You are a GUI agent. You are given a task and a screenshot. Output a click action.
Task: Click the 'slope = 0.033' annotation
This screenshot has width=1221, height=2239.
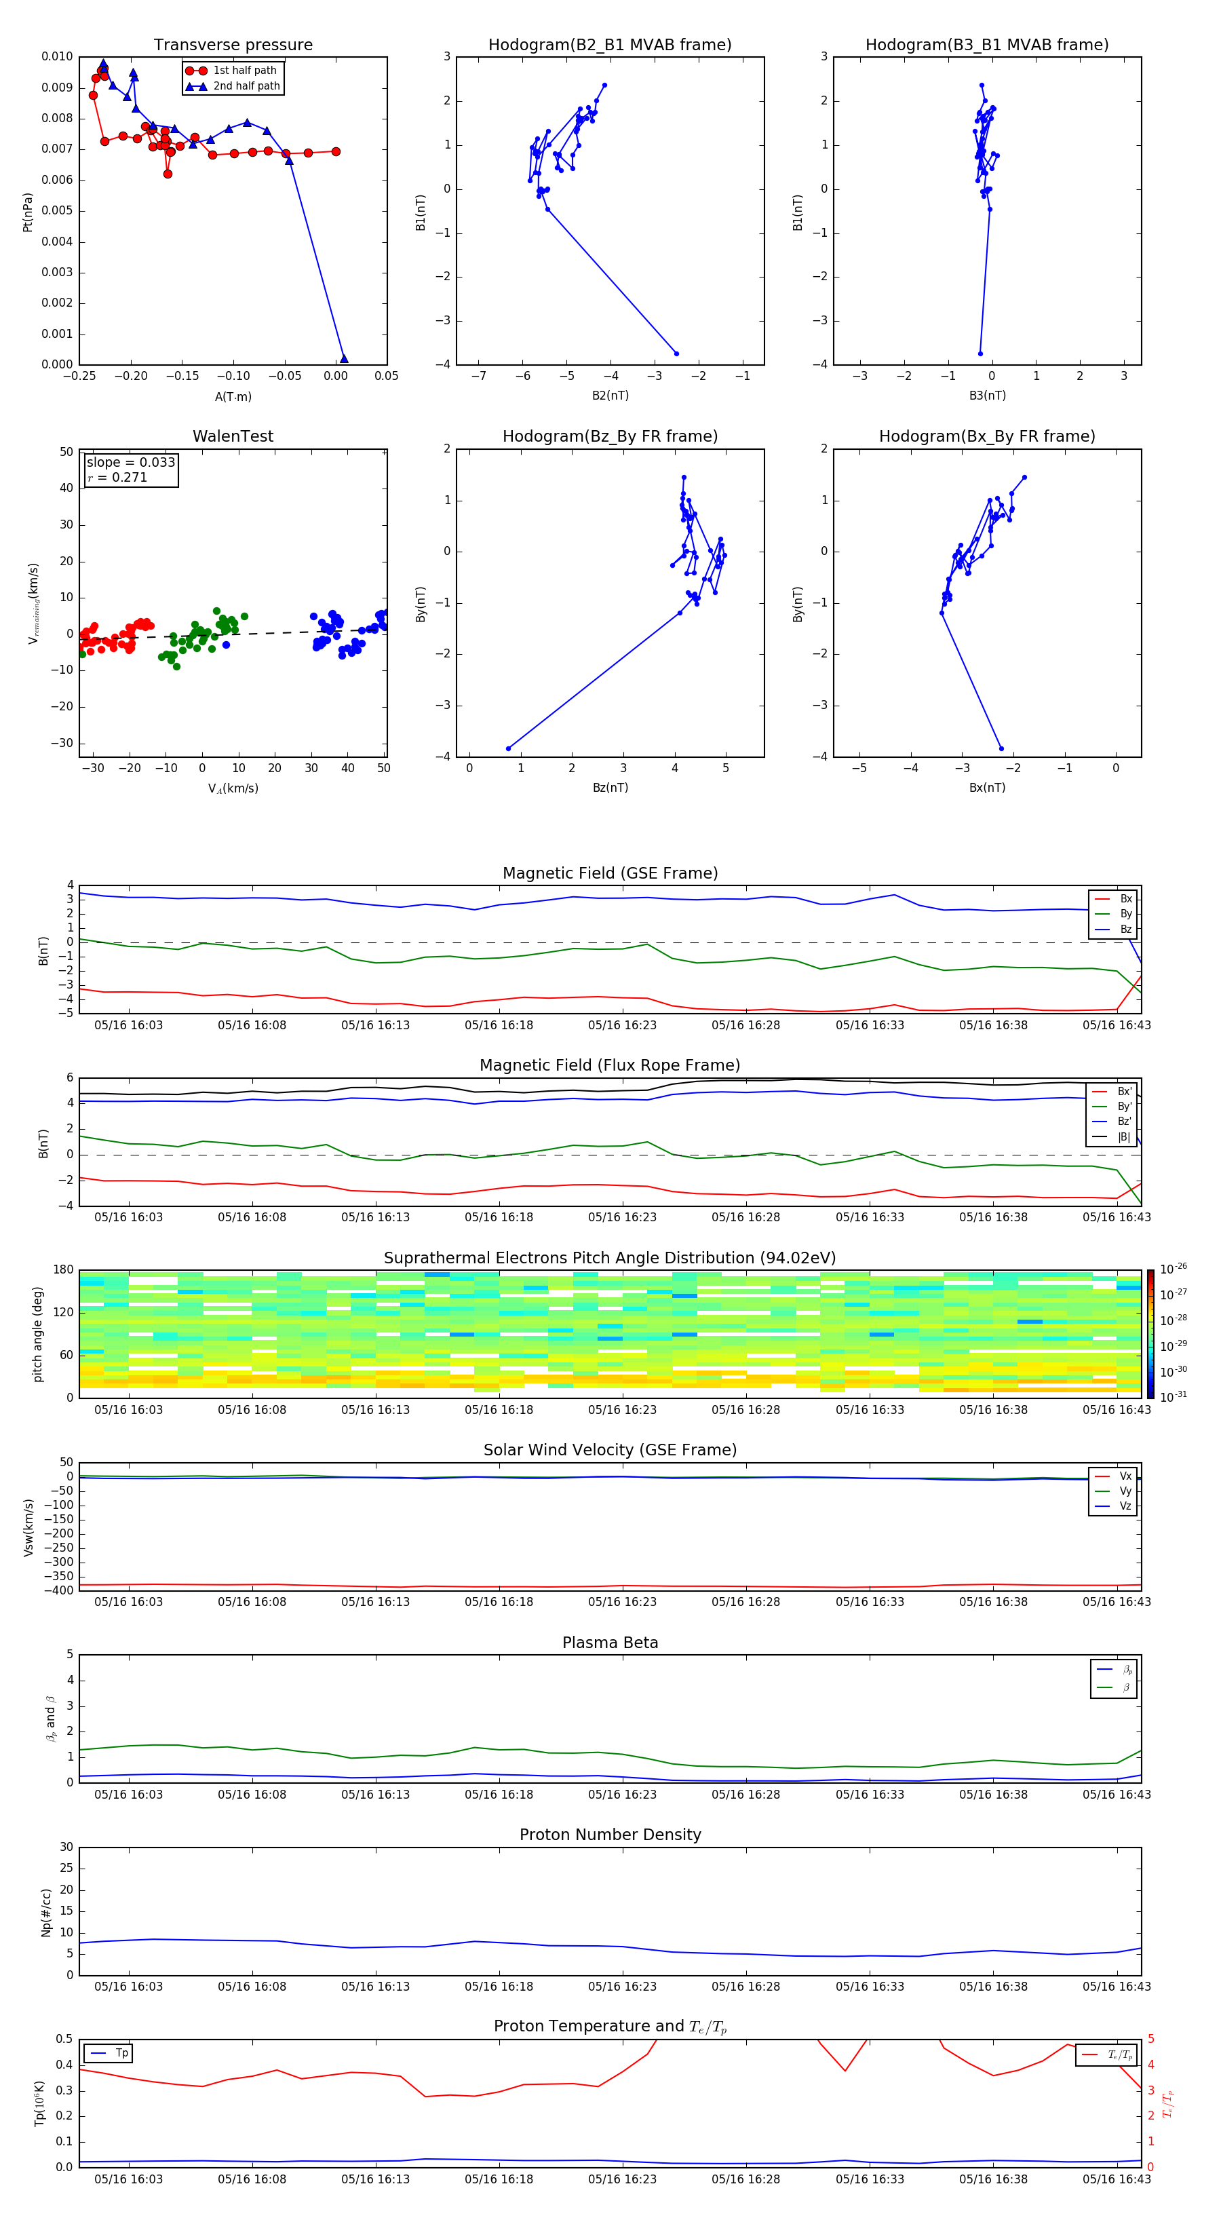tap(131, 463)
